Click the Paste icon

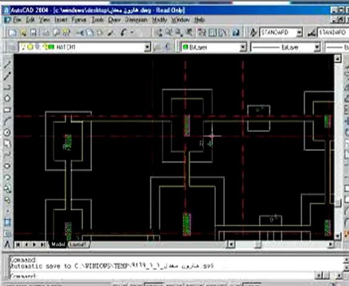pyautogui.click(x=100, y=33)
